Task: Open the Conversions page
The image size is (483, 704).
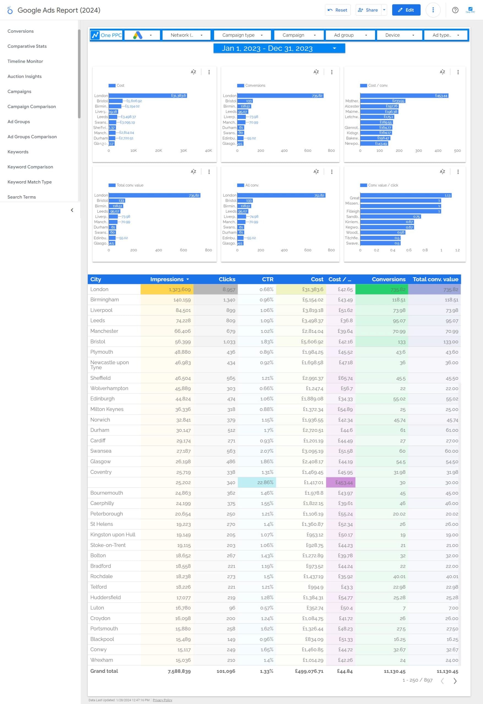Action: [x=21, y=31]
